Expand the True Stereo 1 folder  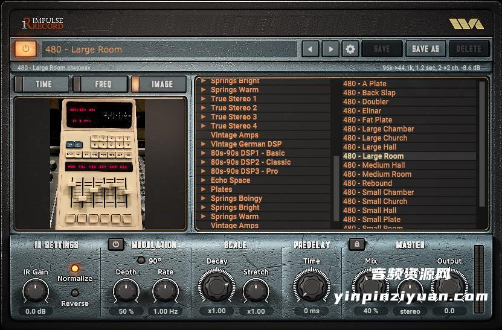204,99
